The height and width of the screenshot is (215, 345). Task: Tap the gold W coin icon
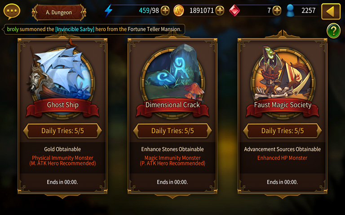click(179, 11)
